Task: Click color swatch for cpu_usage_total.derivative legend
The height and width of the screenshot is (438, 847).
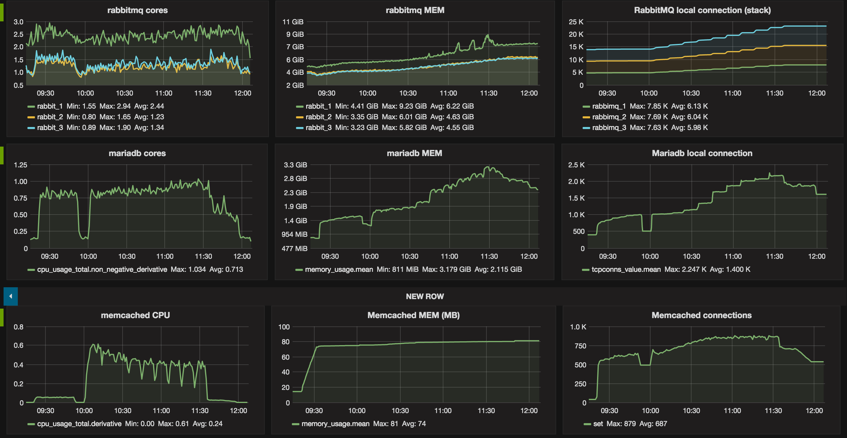Action: click(x=31, y=424)
